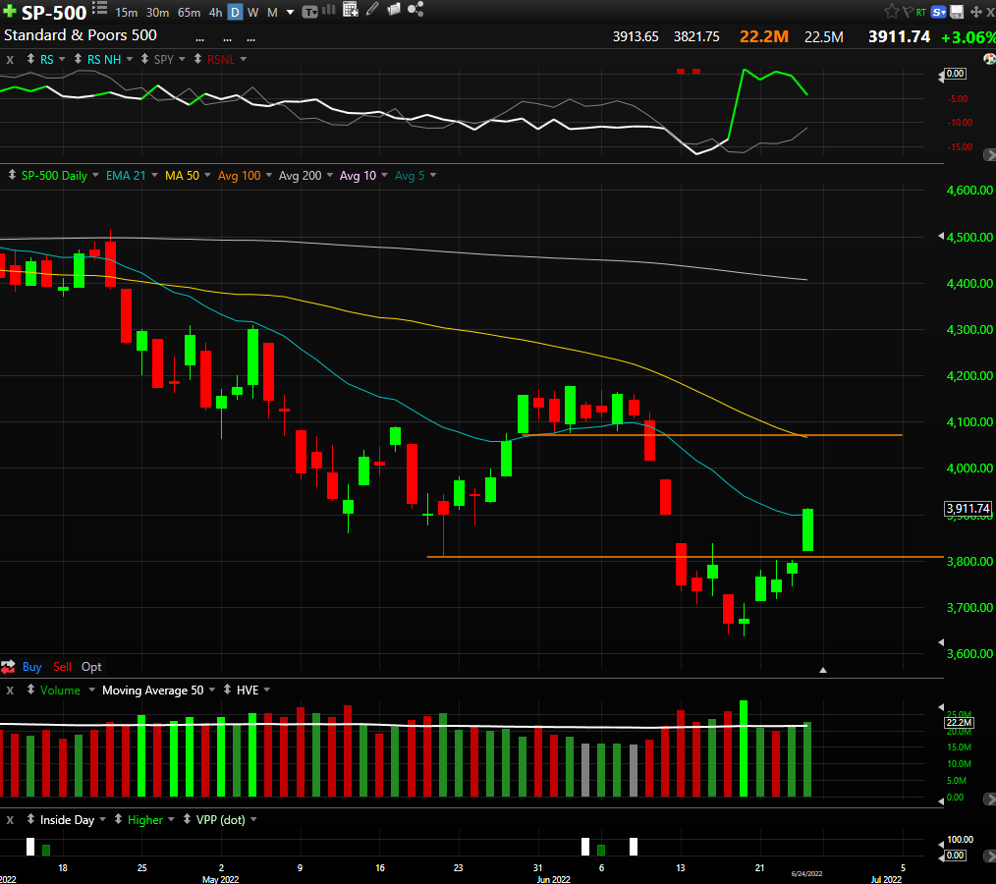Select the pencil drawing tools icon

(373, 9)
